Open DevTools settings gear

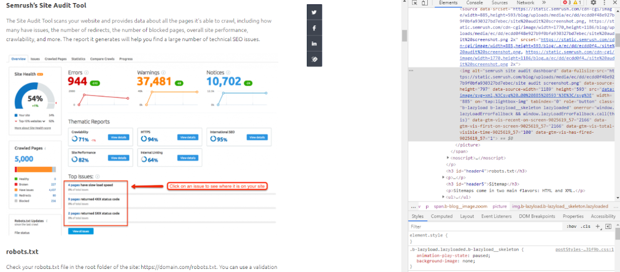tap(594, 3)
